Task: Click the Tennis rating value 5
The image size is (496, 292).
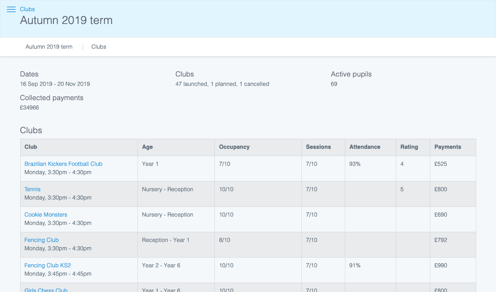Action: [402, 189]
